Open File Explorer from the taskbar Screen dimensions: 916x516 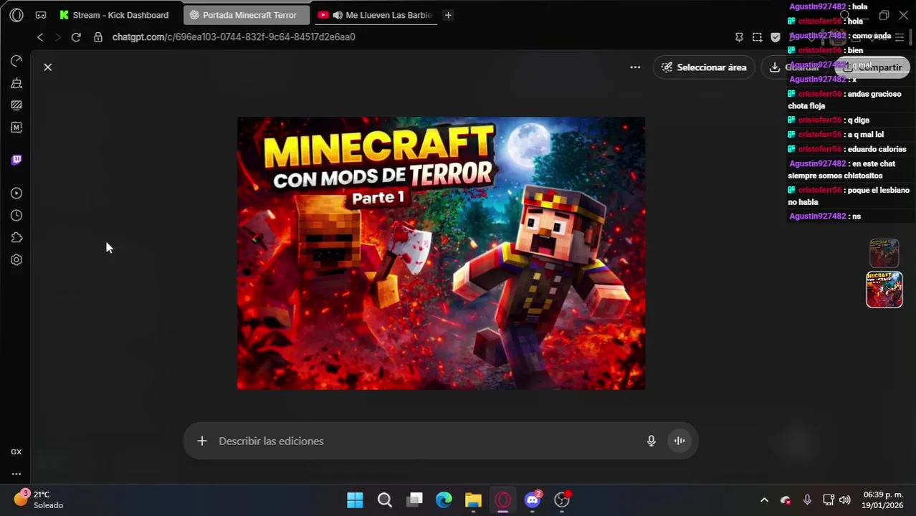(473, 500)
